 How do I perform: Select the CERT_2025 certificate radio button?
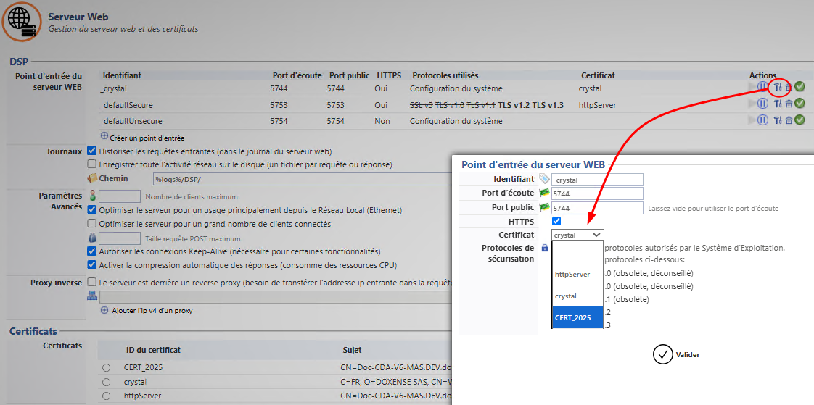pyautogui.click(x=107, y=368)
